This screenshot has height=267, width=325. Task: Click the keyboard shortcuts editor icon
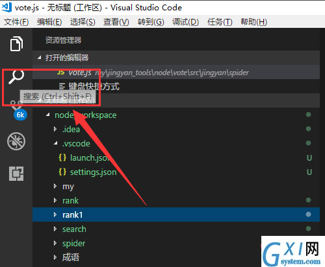tap(62, 86)
